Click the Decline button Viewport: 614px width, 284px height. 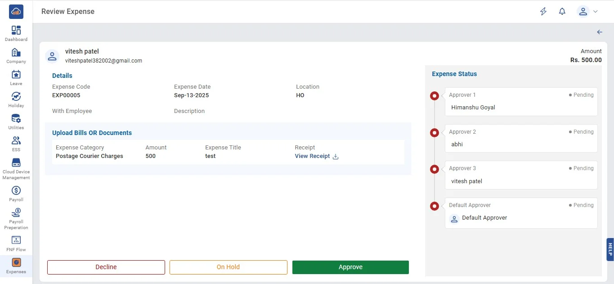pyautogui.click(x=106, y=267)
